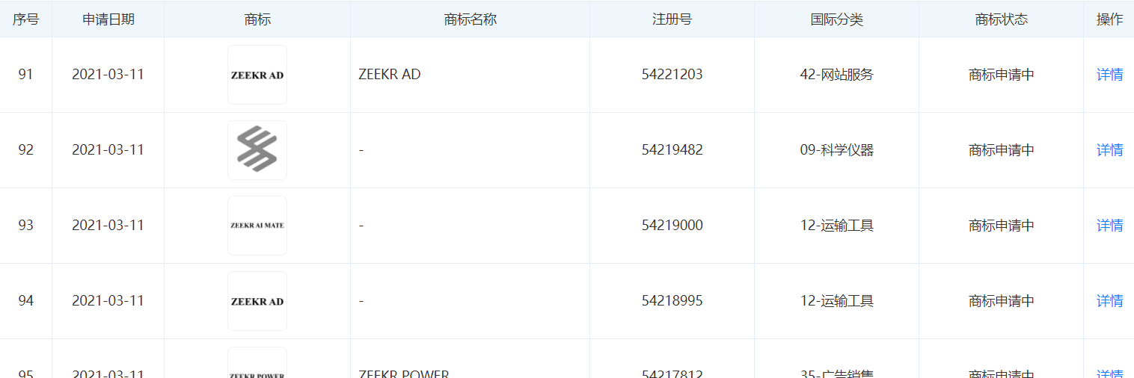
Task: Select the 序号 column header
Action: click(x=25, y=19)
